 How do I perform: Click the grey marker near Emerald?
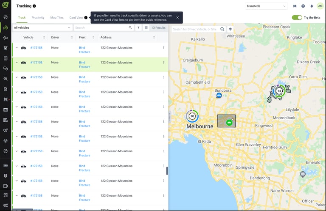(303, 174)
